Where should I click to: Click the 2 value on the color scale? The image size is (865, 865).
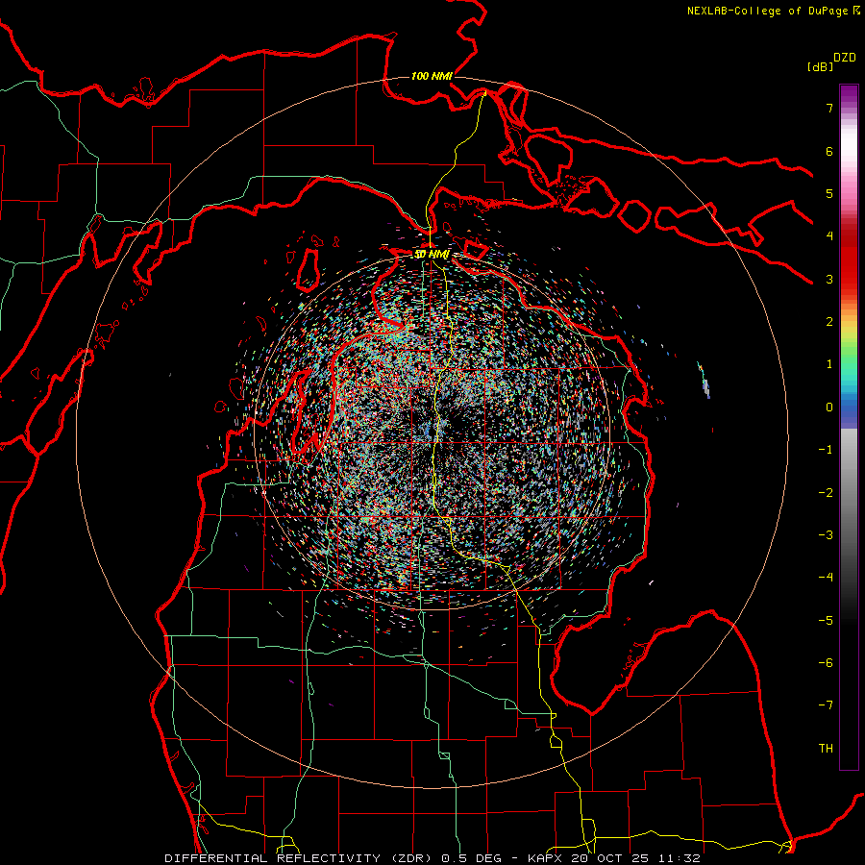coord(829,322)
